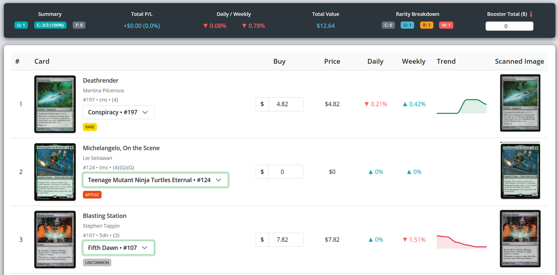The width and height of the screenshot is (558, 275).
Task: Click the Michelangelo, On the Scene name
Action: click(121, 148)
